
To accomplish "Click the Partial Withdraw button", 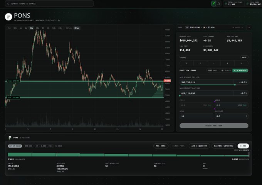I will (x=223, y=146).
